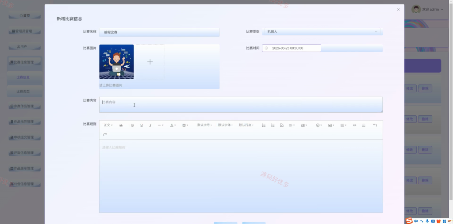Click the Sogou input method S logo
The height and width of the screenshot is (224, 453).
coord(409,221)
